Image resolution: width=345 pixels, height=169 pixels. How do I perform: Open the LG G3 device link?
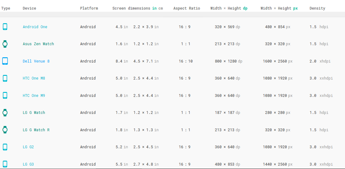click(x=28, y=164)
